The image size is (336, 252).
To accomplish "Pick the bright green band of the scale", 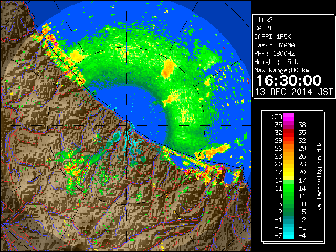I will pyautogui.click(x=289, y=188).
